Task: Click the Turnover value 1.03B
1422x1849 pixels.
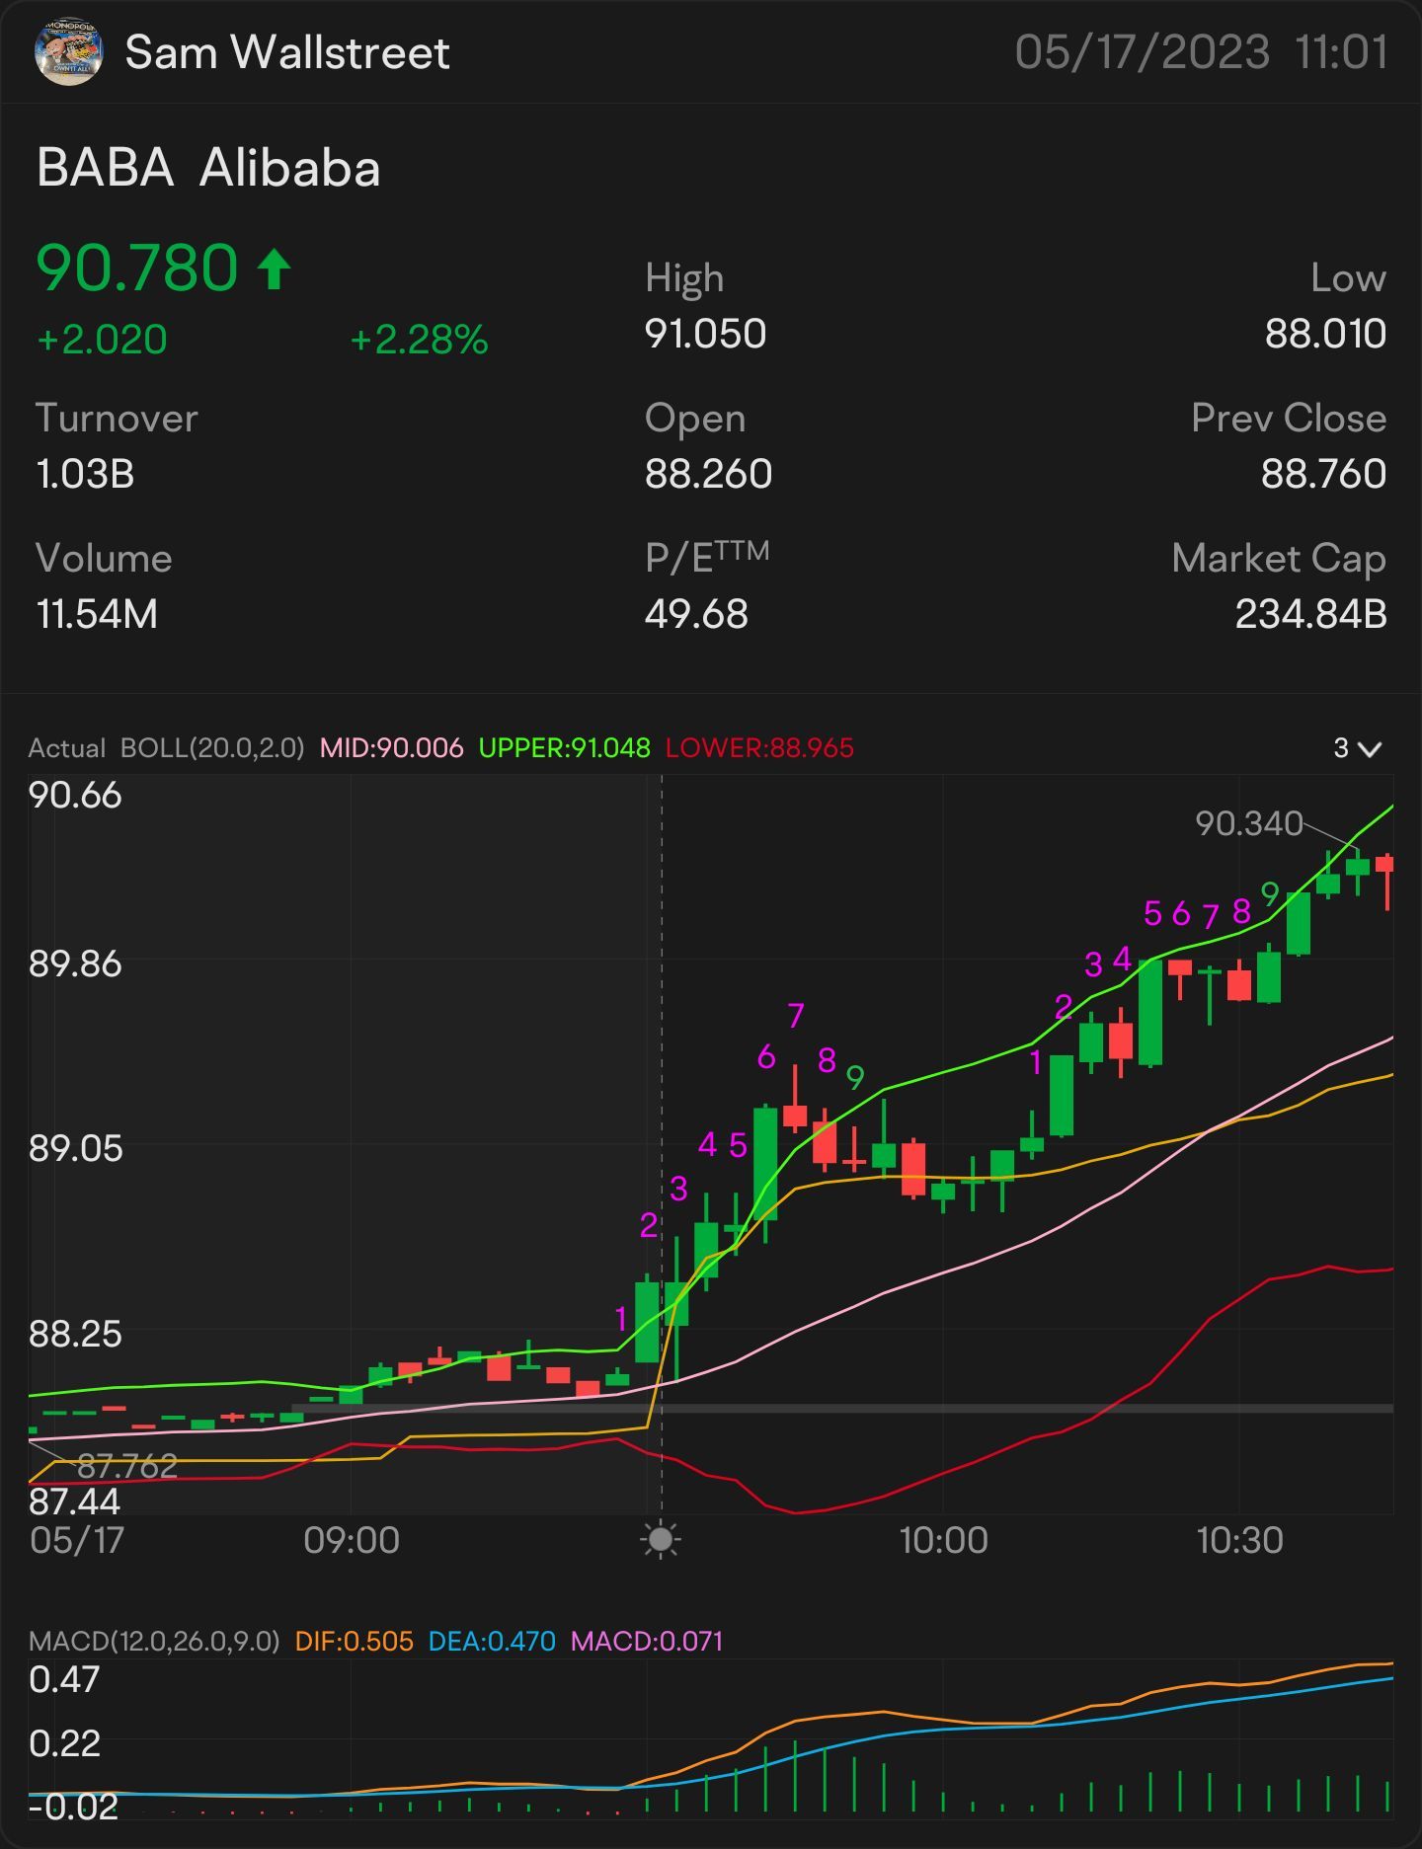Action: (x=85, y=474)
